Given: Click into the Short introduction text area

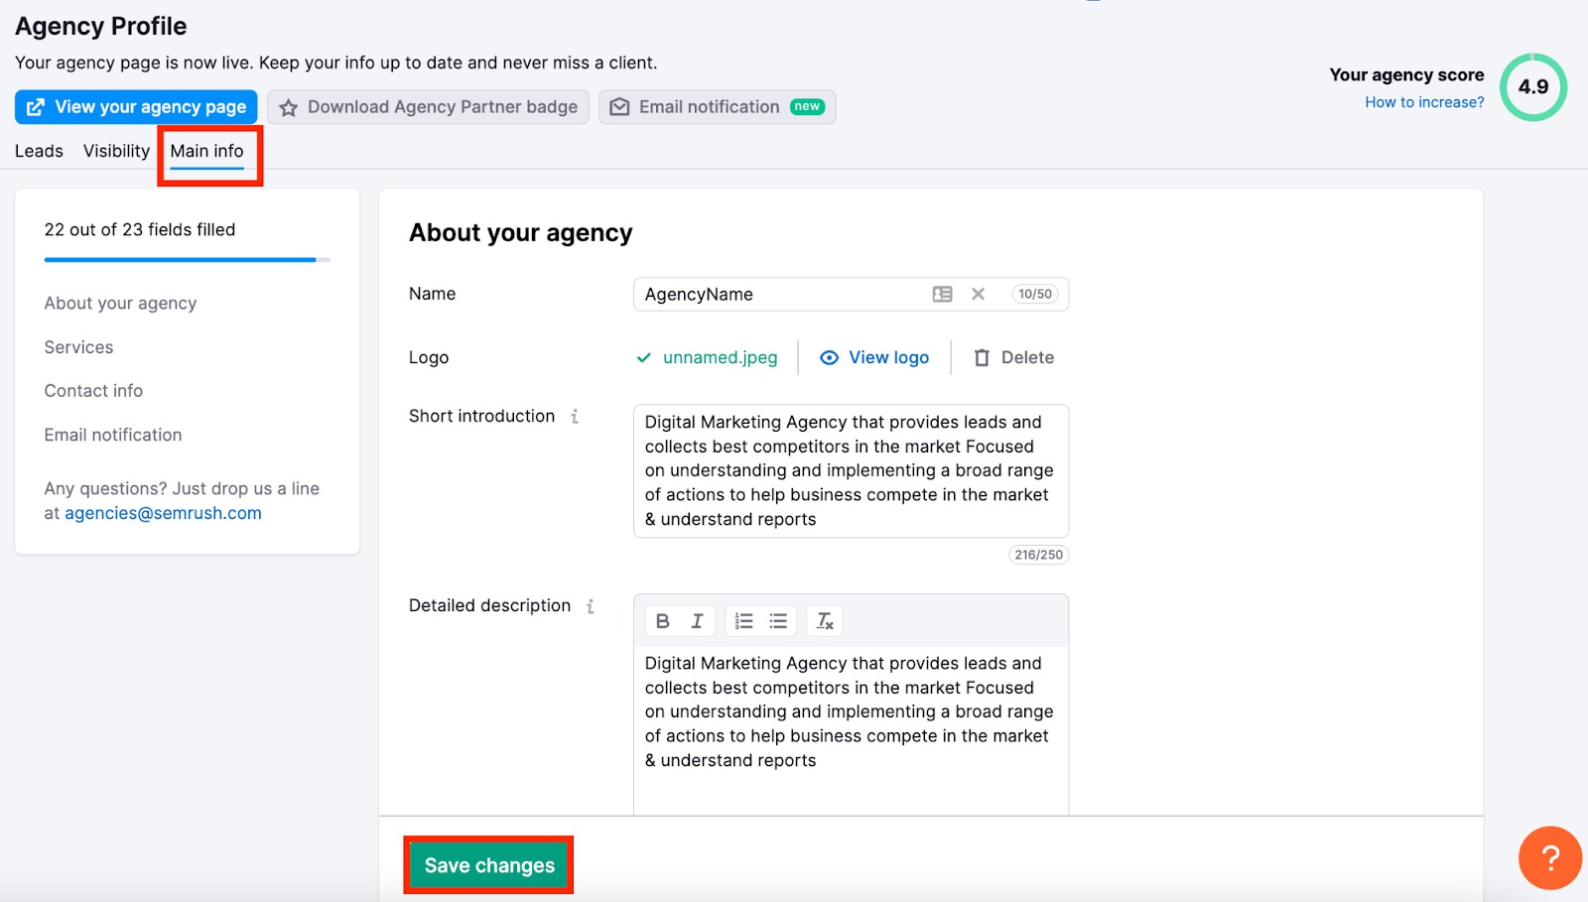Looking at the screenshot, I should (x=851, y=470).
